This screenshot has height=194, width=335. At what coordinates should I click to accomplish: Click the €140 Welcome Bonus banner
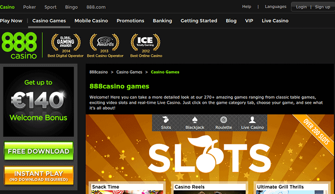[38, 102]
